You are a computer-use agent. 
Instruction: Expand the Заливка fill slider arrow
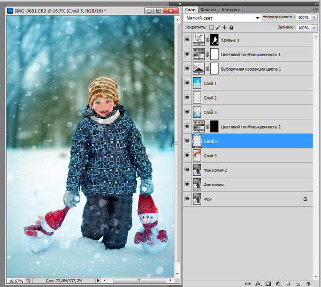(x=314, y=27)
